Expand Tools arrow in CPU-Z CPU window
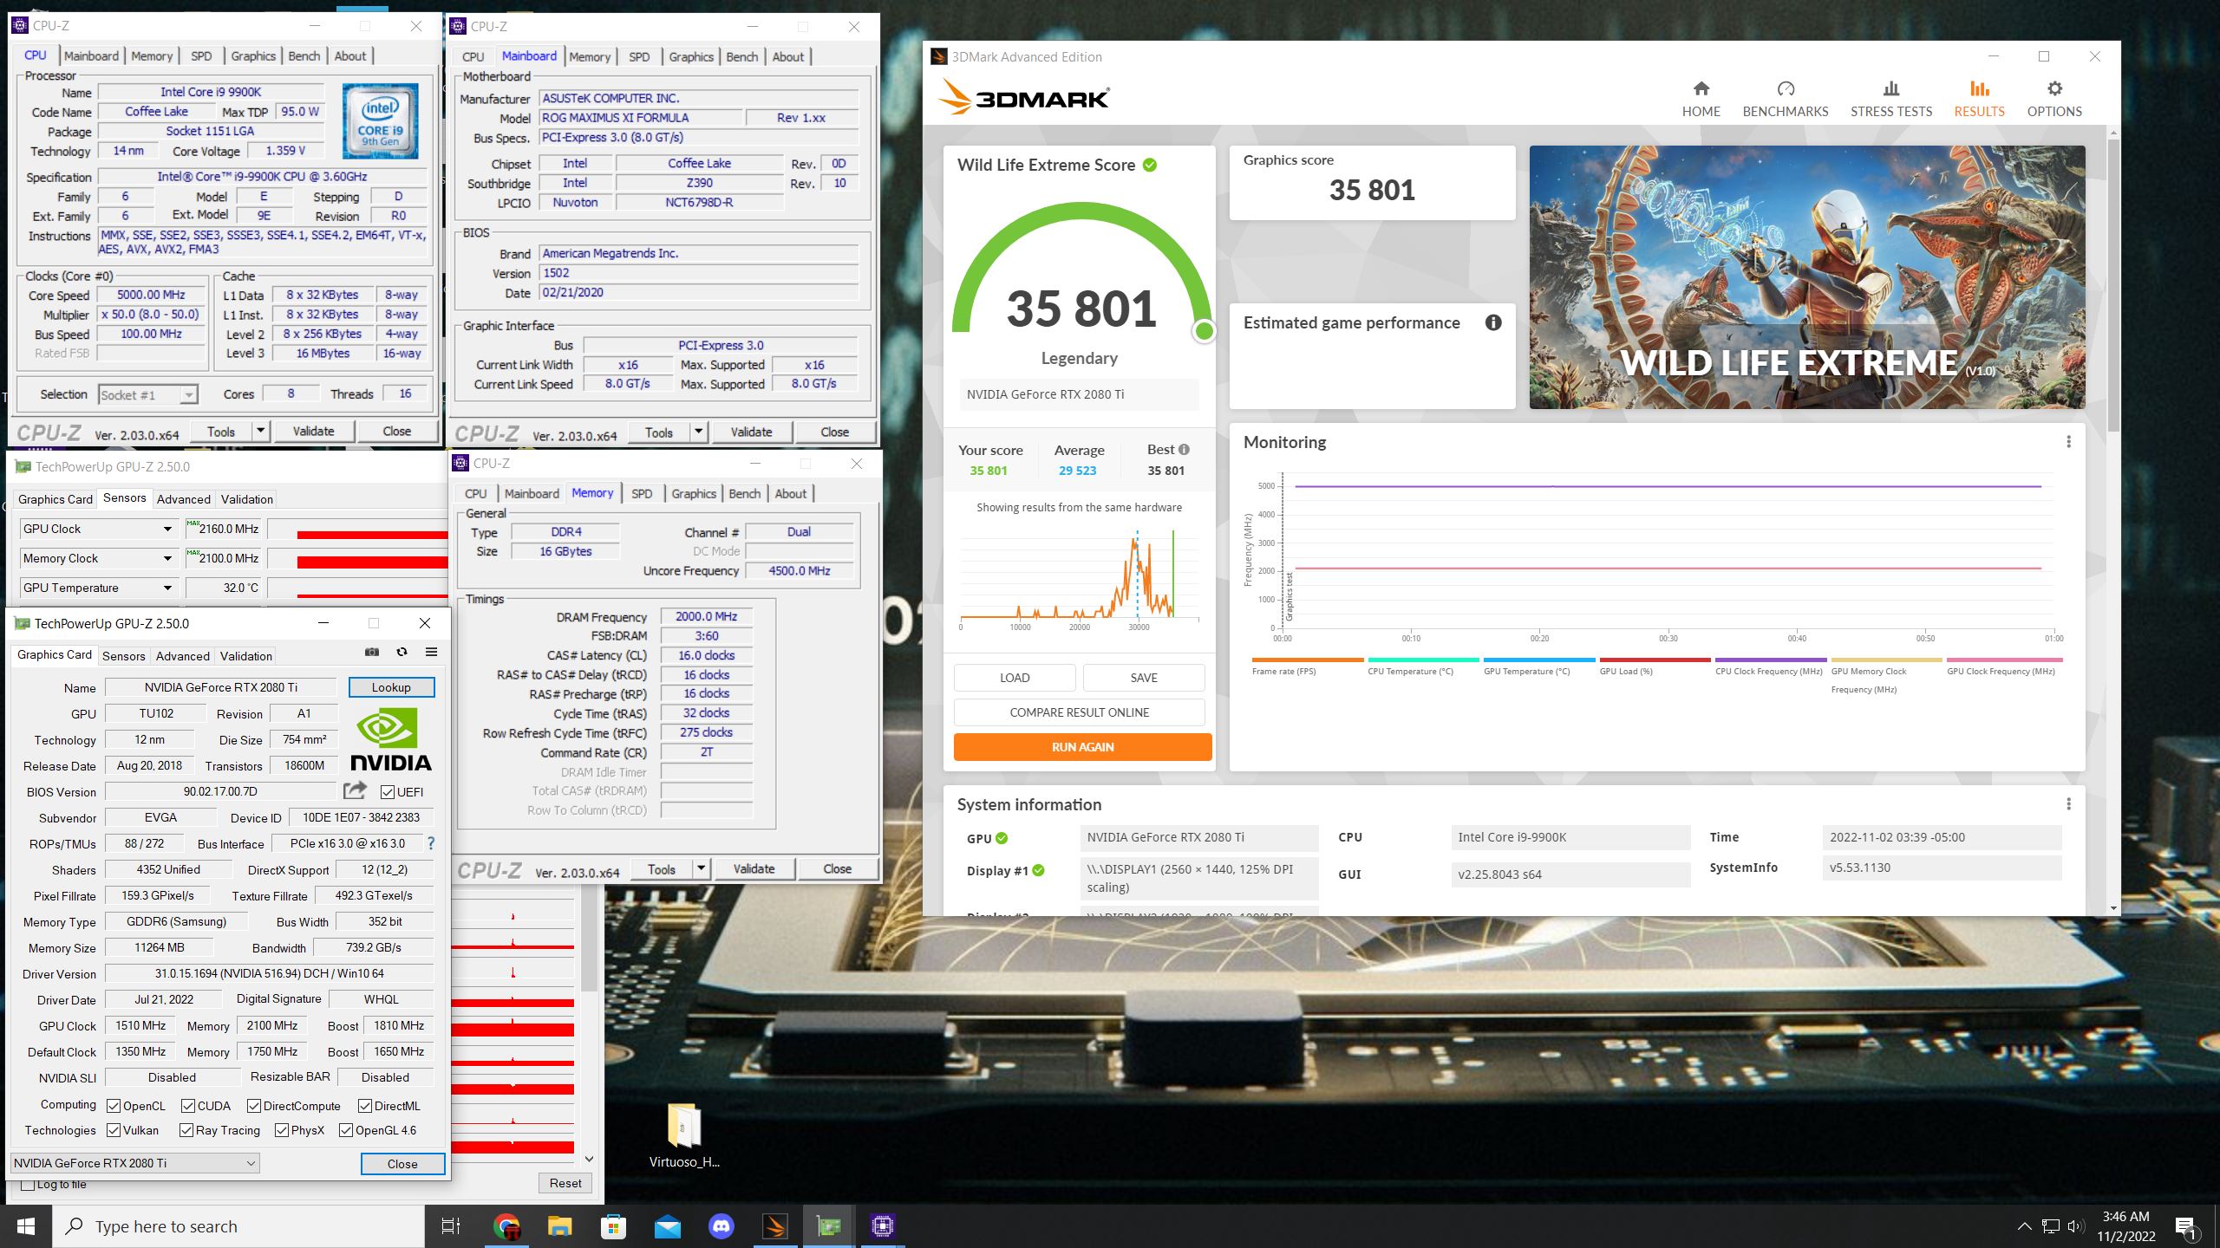2220x1248 pixels. pos(261,431)
